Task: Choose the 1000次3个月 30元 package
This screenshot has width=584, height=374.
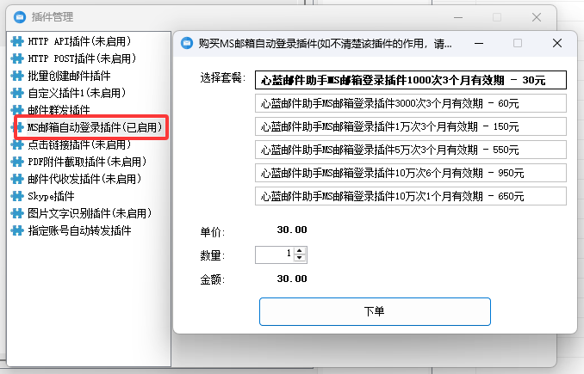Action: [411, 80]
